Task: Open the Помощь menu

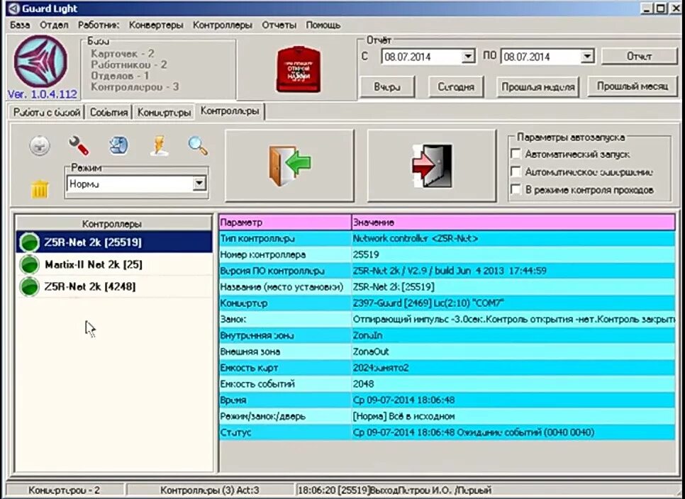Action: point(323,26)
